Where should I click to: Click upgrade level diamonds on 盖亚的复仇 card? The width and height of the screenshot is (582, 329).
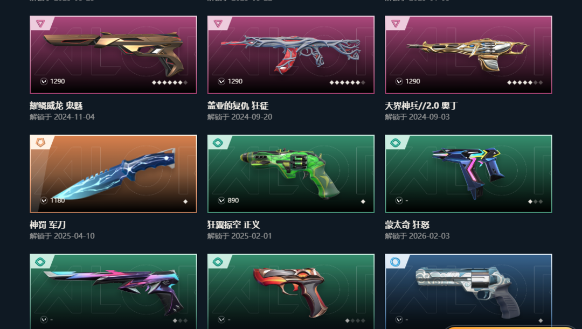348,82
